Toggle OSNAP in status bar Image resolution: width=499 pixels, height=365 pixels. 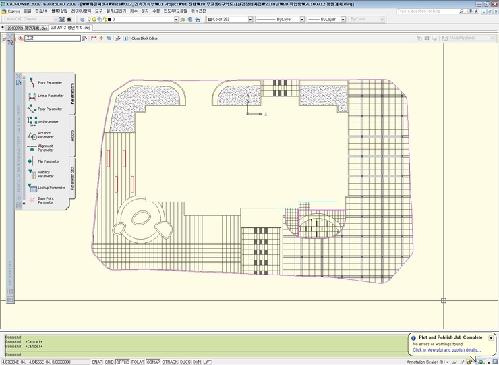point(153,362)
